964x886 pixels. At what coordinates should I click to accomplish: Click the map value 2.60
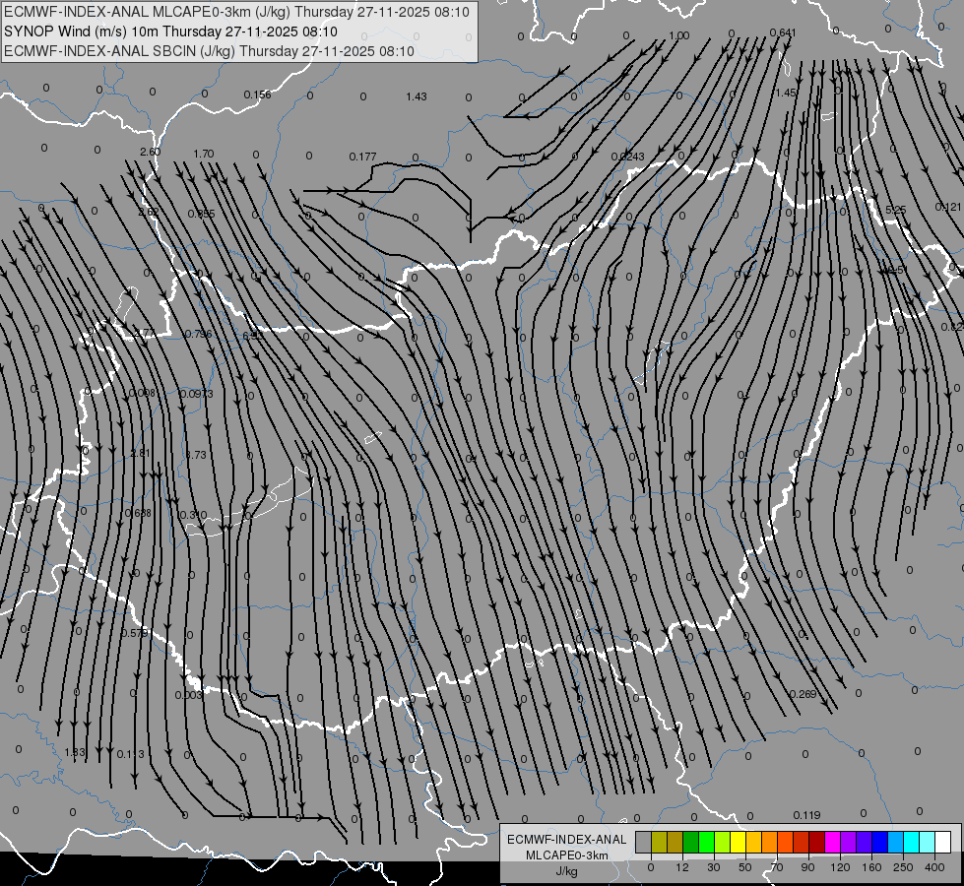pyautogui.click(x=150, y=152)
